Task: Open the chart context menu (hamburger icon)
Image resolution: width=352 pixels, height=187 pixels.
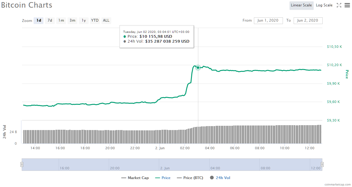Action: (347, 5)
